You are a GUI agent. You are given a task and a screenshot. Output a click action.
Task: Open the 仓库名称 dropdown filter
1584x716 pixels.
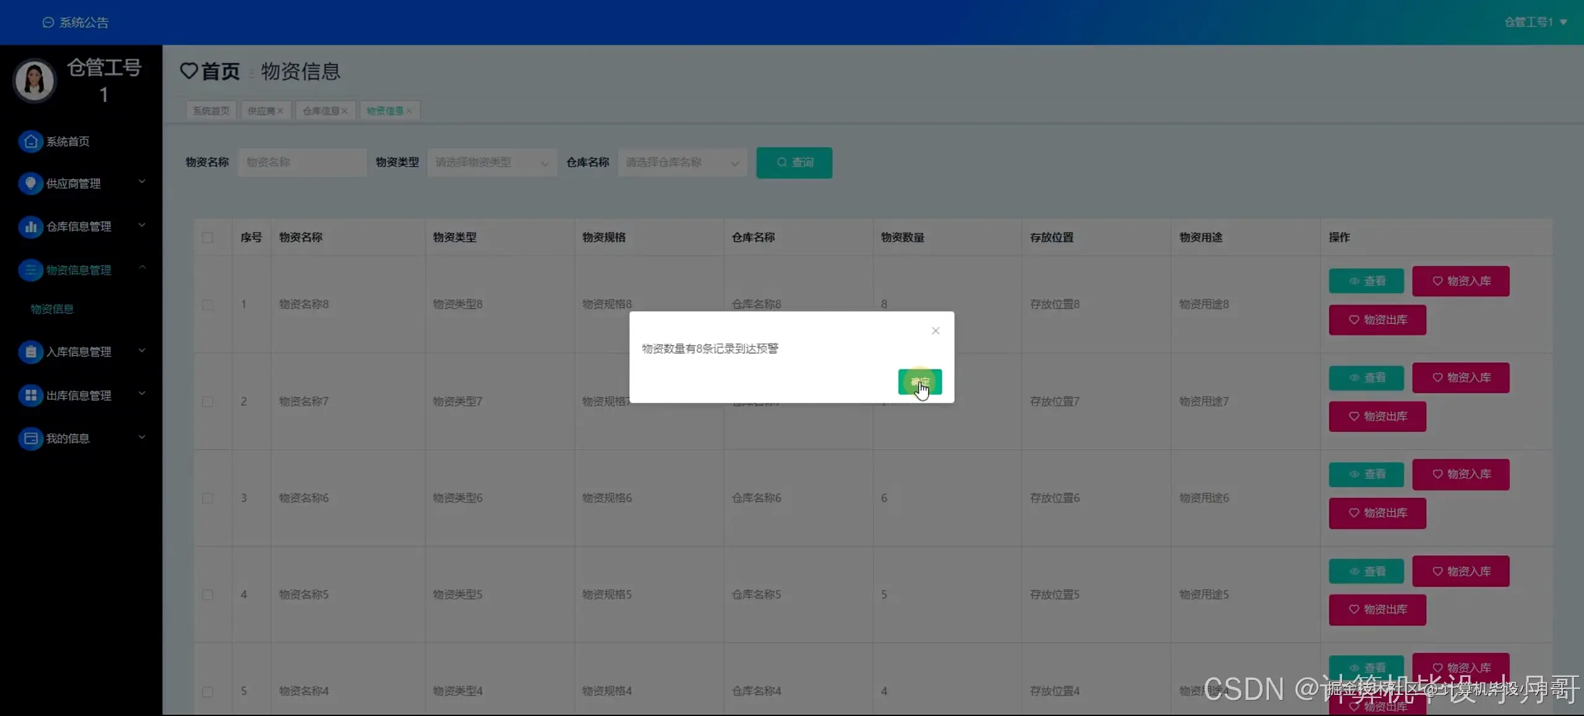pos(682,163)
